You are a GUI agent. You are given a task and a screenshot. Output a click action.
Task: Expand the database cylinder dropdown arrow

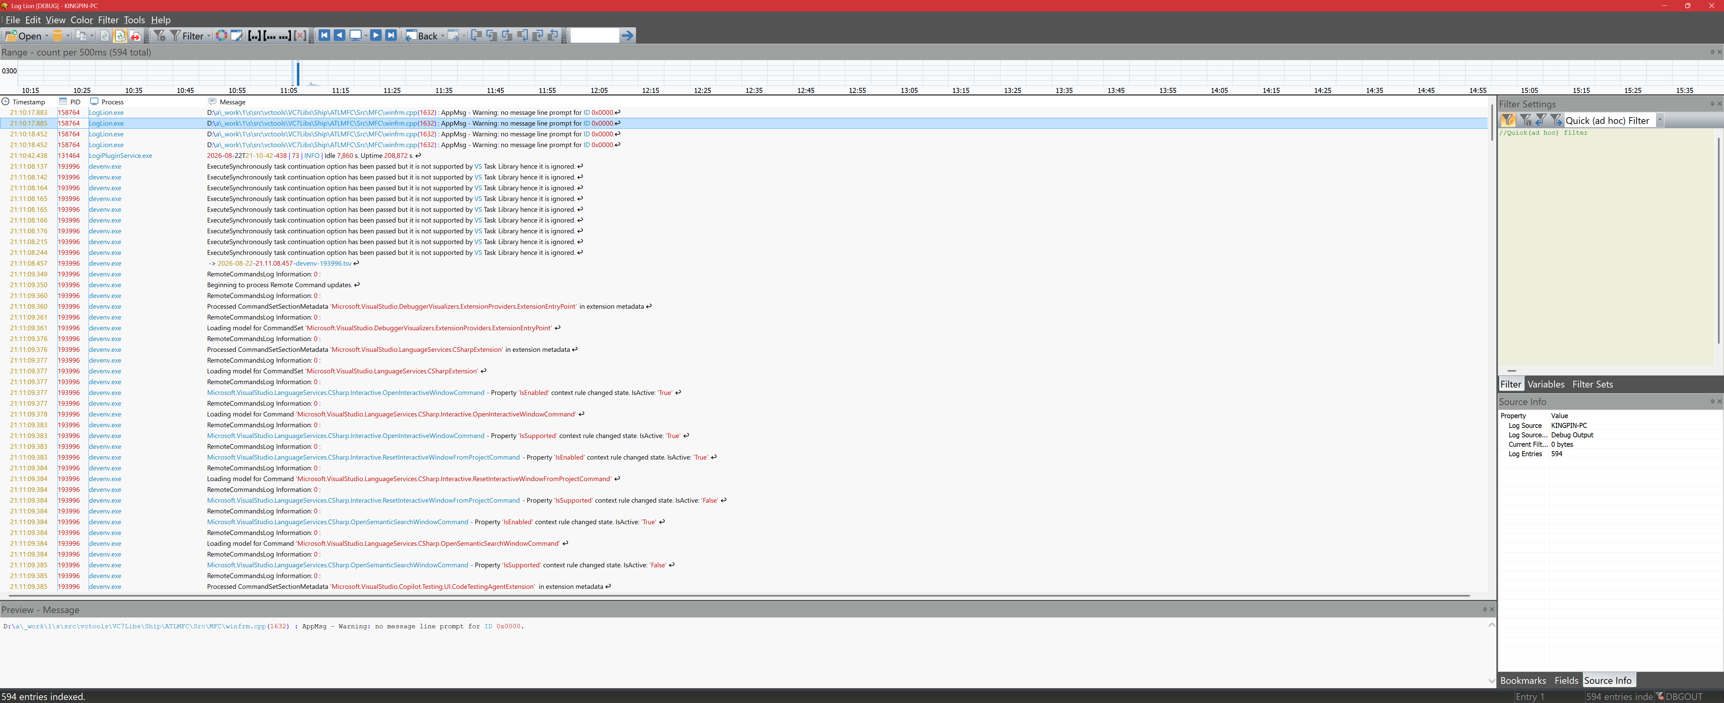(68, 36)
